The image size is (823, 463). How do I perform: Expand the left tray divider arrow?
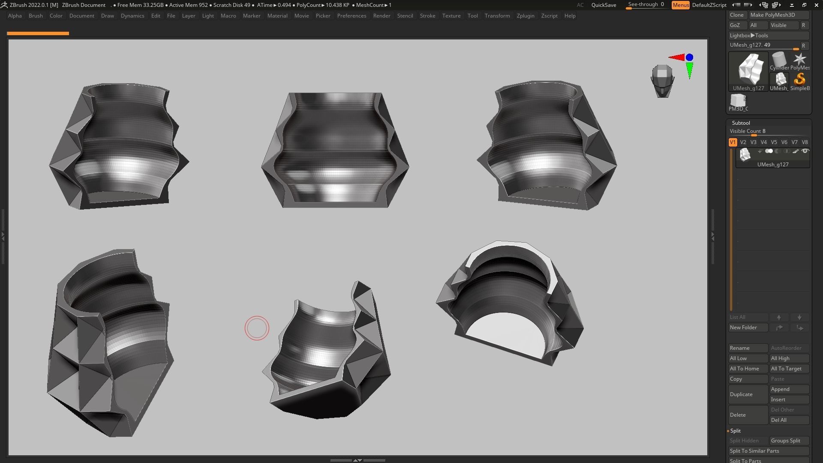tap(3, 236)
